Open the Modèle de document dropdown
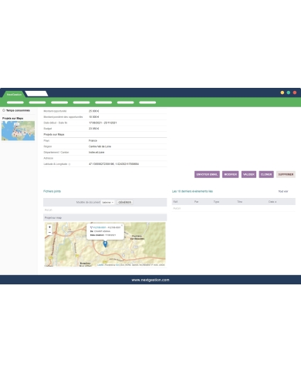This screenshot has width=301, height=373. click(107, 203)
